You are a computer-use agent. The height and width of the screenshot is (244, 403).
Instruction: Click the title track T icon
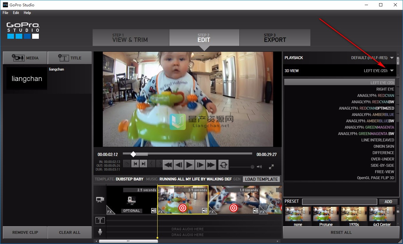point(100,220)
